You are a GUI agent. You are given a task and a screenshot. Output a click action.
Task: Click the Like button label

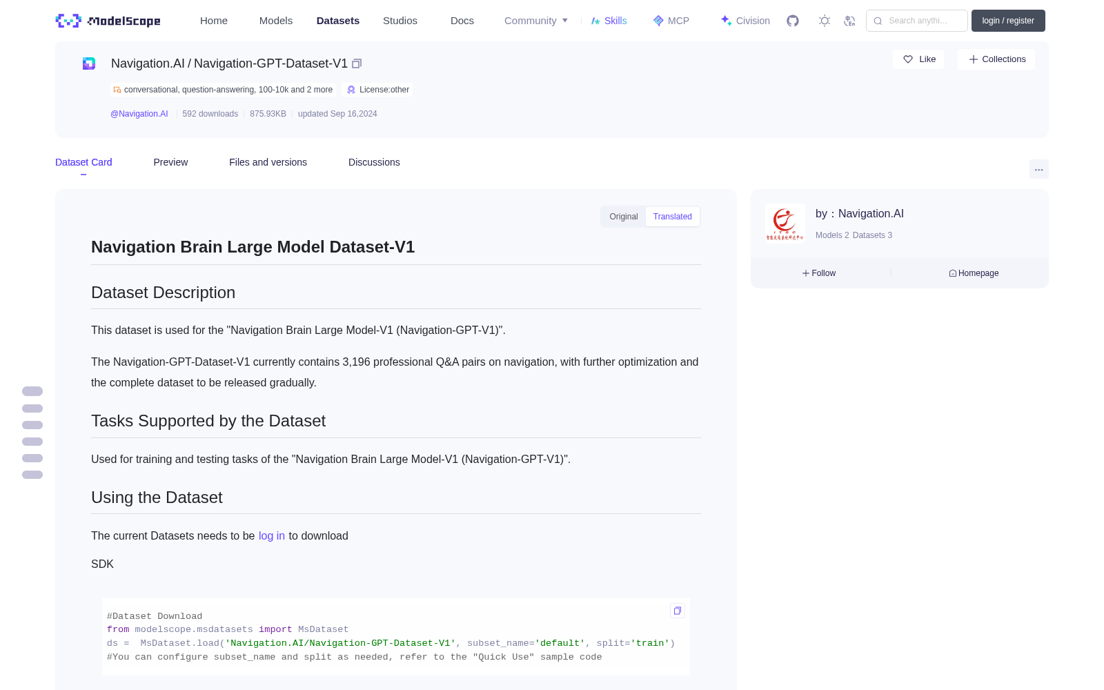coord(927,59)
